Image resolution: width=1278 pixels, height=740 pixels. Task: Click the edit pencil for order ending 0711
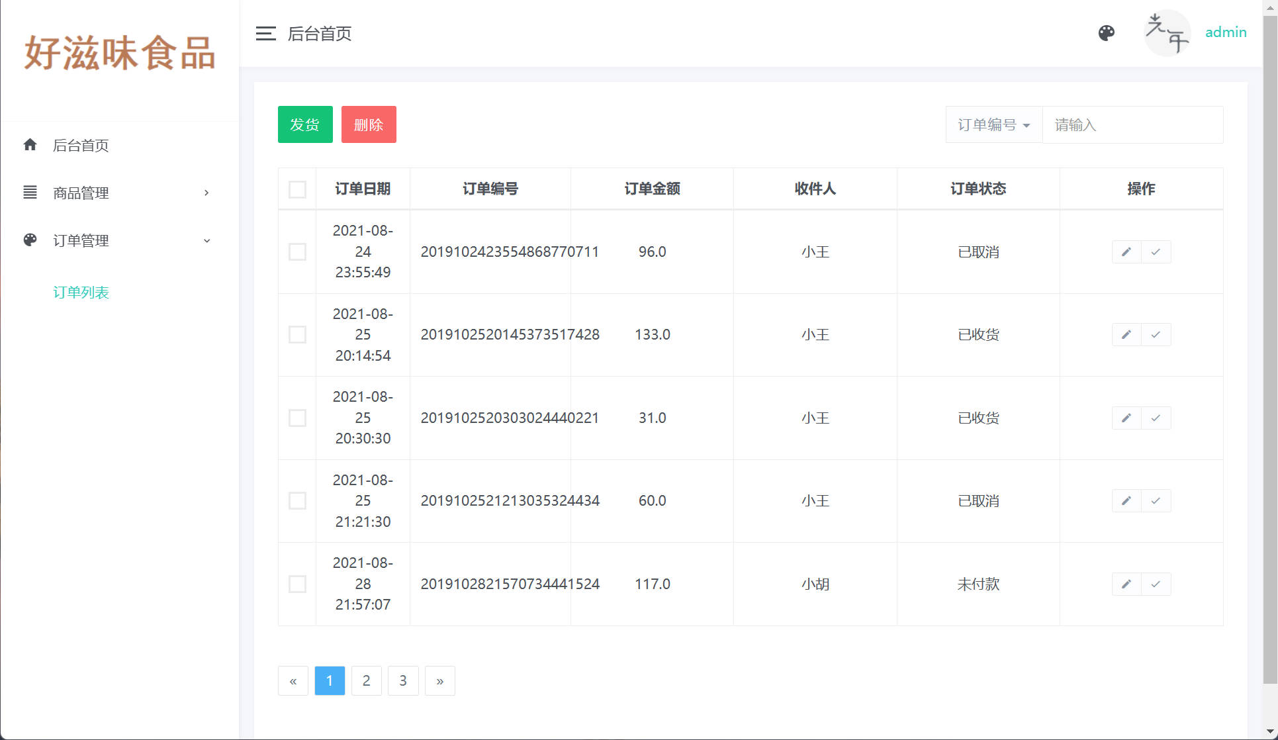coord(1126,252)
